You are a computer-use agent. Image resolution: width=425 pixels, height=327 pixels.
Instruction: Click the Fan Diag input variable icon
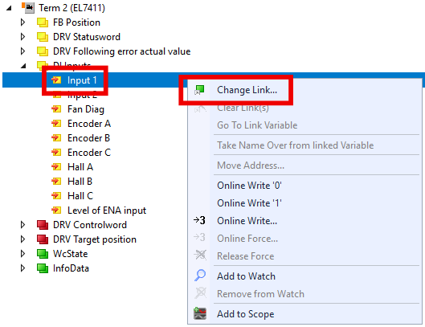click(56, 109)
